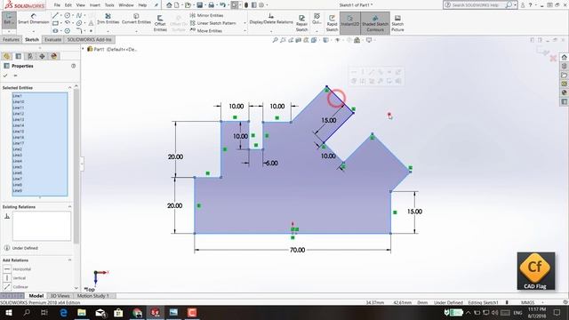Open DisplayManager panel tab

pyautogui.click(x=54, y=56)
